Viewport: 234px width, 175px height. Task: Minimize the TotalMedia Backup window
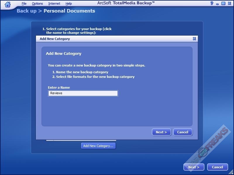(x=218, y=3)
